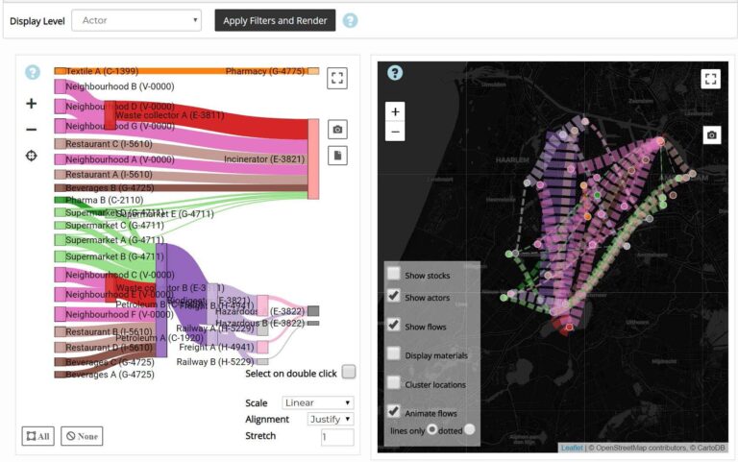Screen dimensions: 738x462
Task: Open the Alignment dropdown set to Justify
Action: (331, 420)
